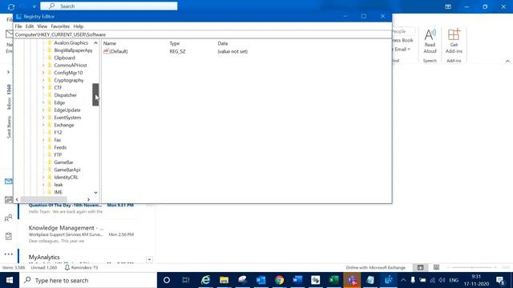Viewport: 513px width, 288px height.
Task: Select the Clipboard key
Action: 64,58
